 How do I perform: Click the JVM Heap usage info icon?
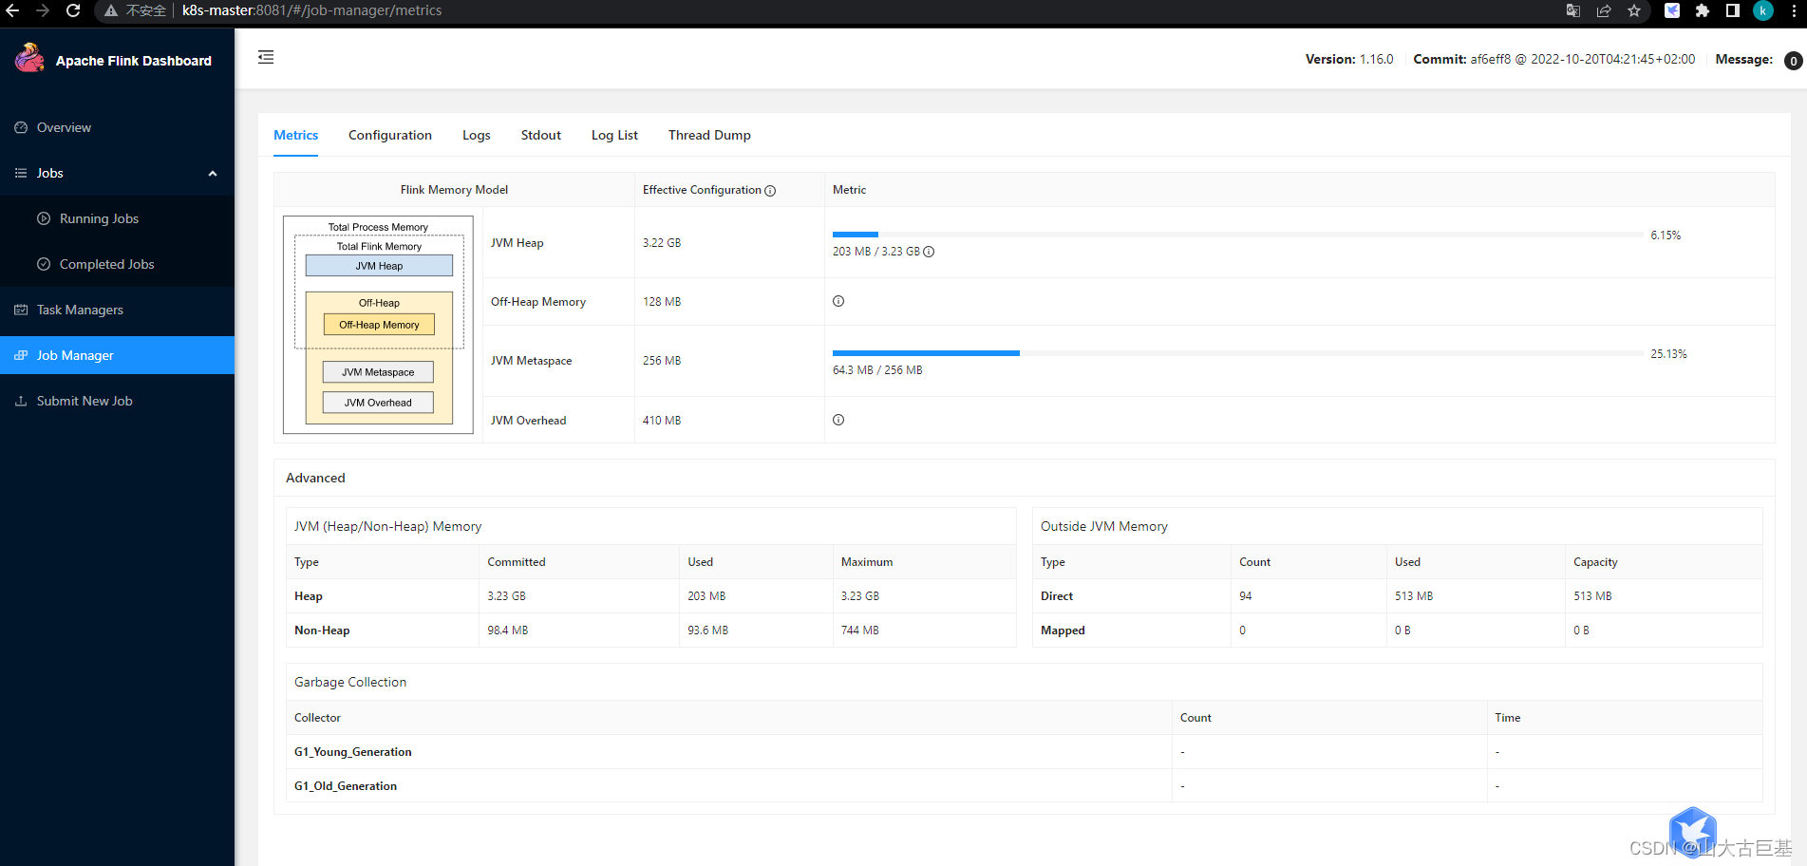click(929, 252)
